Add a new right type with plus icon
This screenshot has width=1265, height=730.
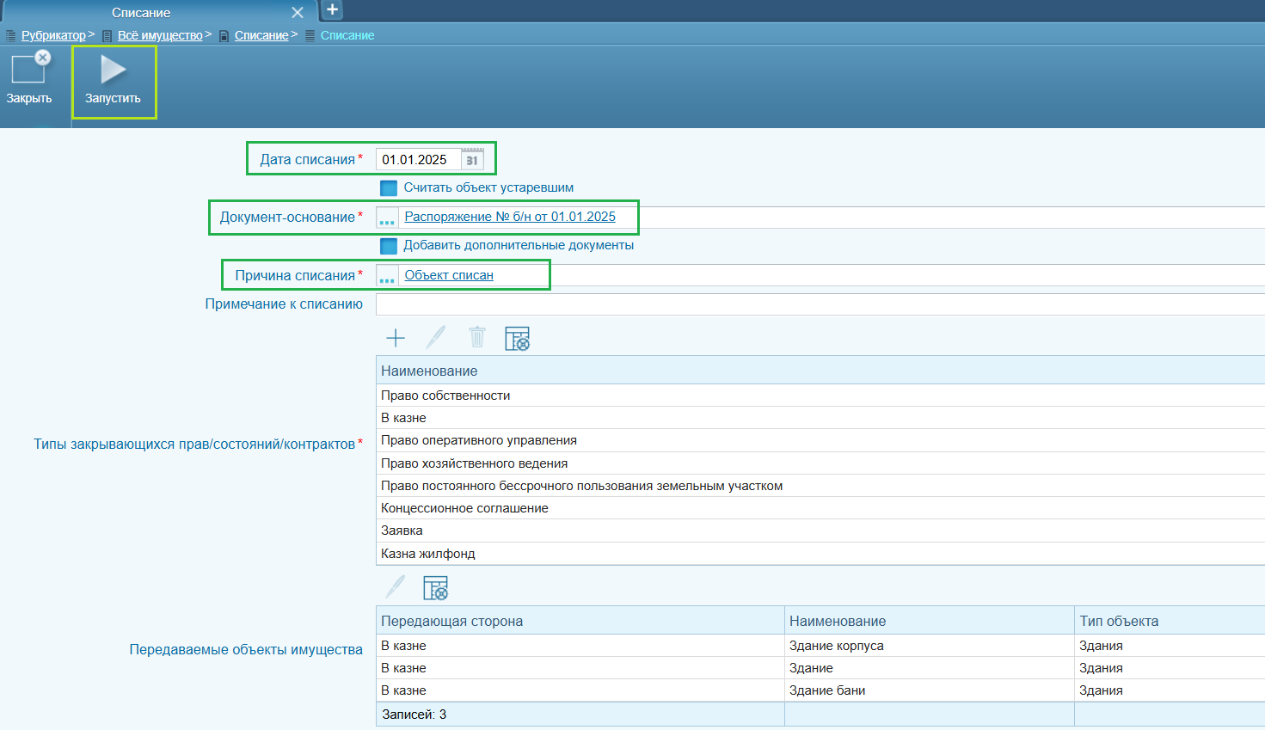(396, 338)
